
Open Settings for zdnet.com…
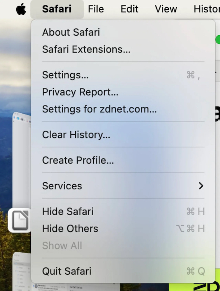tap(123, 109)
